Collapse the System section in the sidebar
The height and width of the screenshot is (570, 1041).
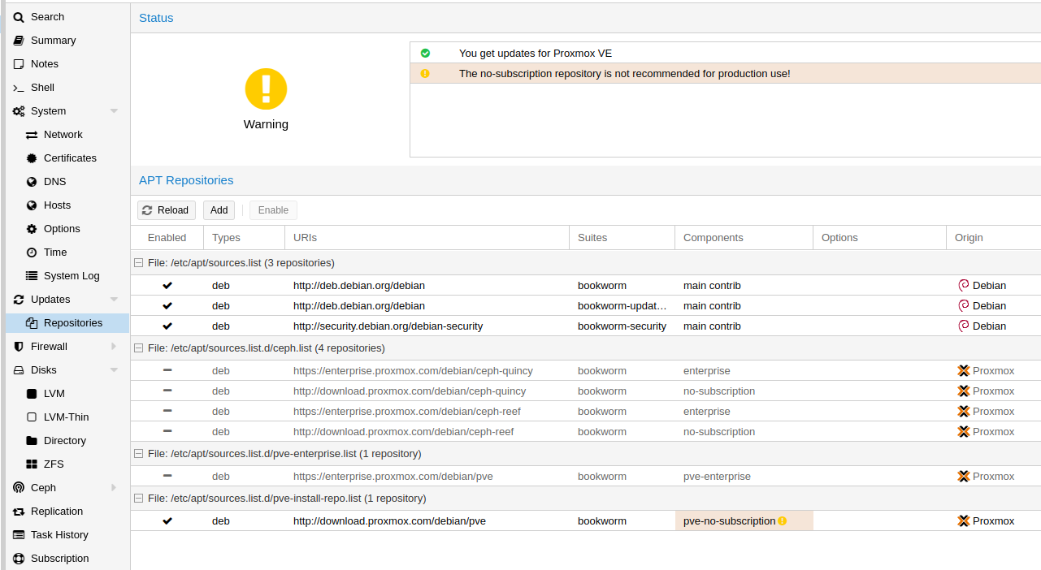point(114,110)
